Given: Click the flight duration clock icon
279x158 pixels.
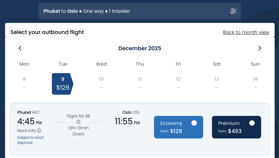Looking at the screenshot, I should tap(78, 122).
